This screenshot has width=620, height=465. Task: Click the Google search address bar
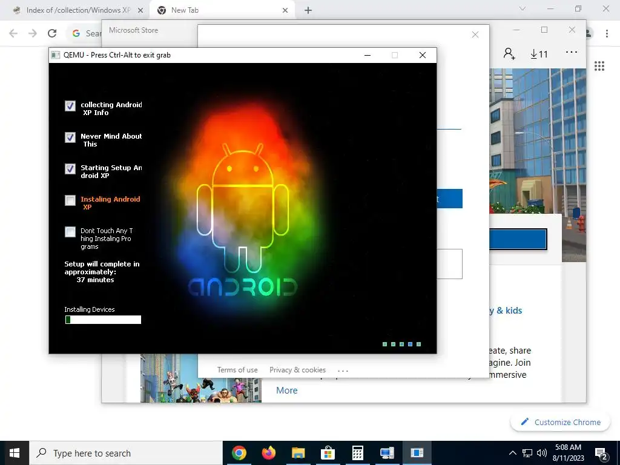84,33
